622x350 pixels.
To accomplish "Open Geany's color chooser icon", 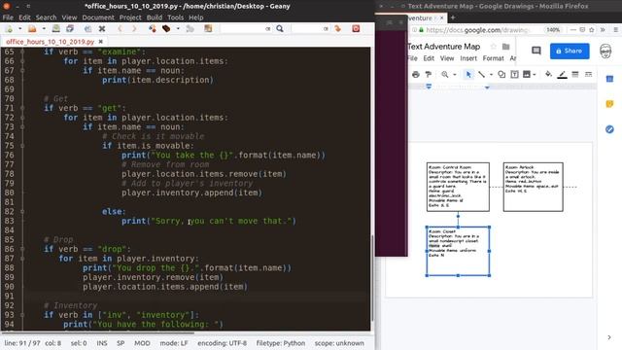I will coord(208,28).
